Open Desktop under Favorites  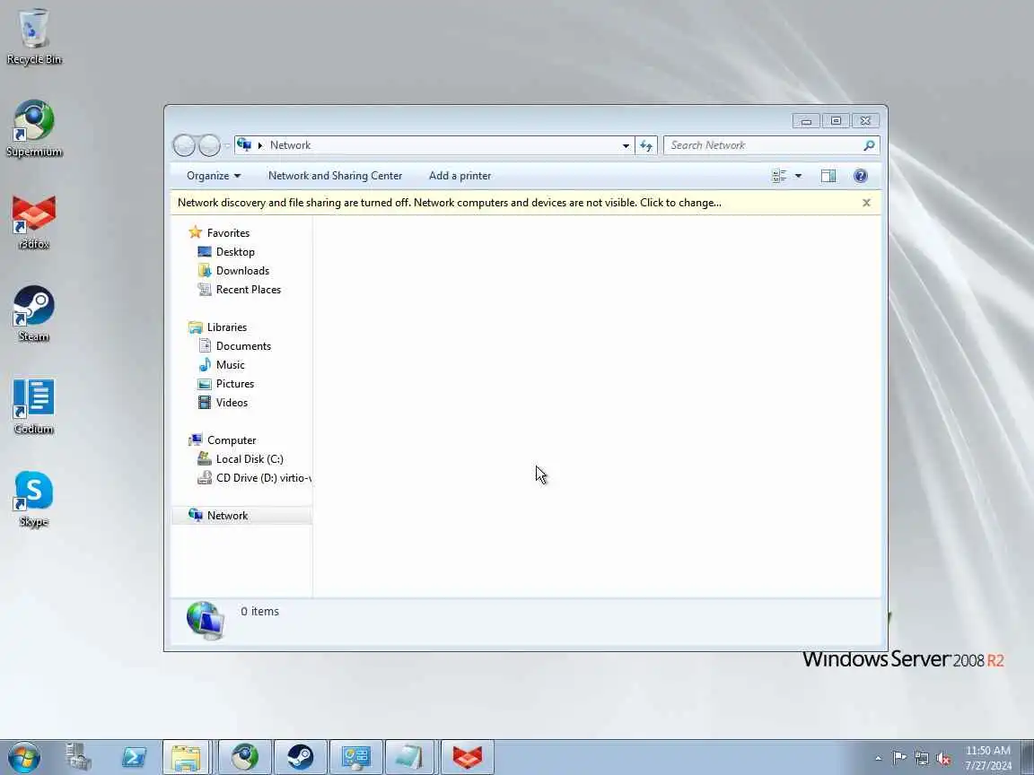point(226,252)
